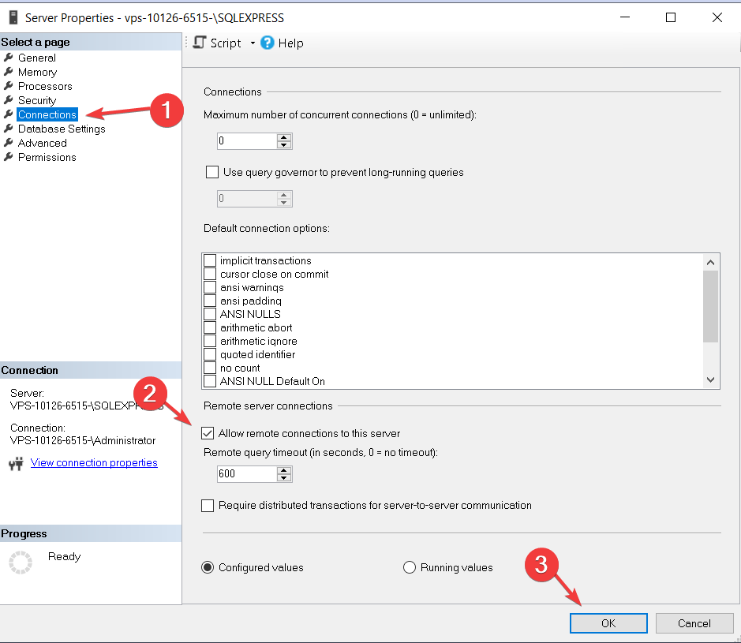
Task: Click the remote query timeout input field
Action: 247,473
